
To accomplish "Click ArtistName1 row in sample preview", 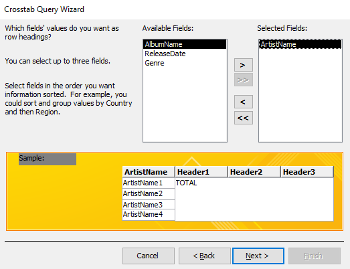I will (149, 183).
